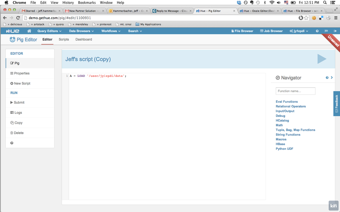
Task: Collapse the Navigator panel with the chevron
Action: point(332,77)
